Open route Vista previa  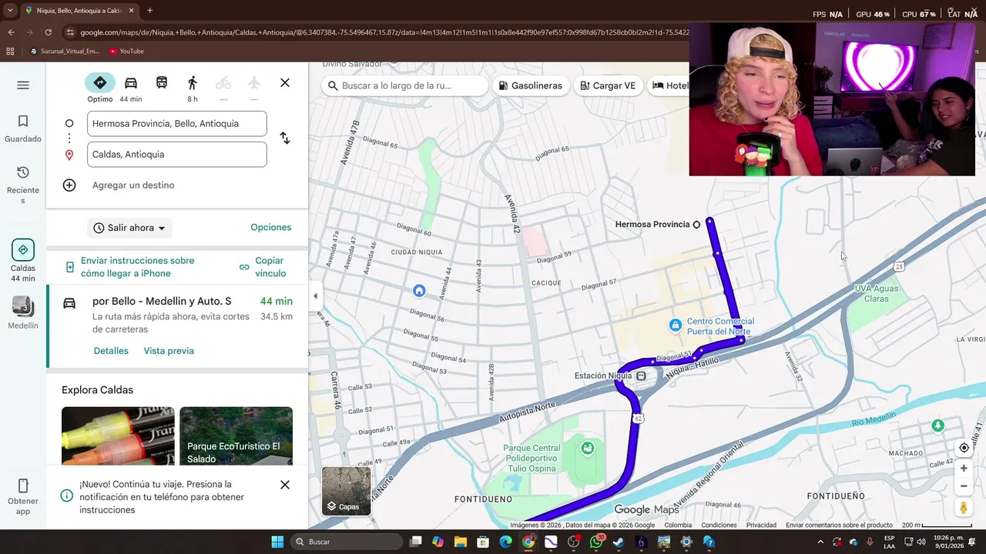point(169,351)
